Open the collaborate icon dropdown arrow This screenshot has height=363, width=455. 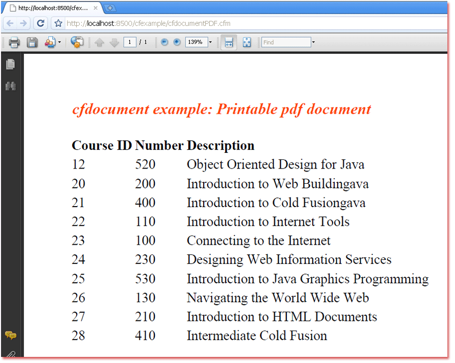59,42
